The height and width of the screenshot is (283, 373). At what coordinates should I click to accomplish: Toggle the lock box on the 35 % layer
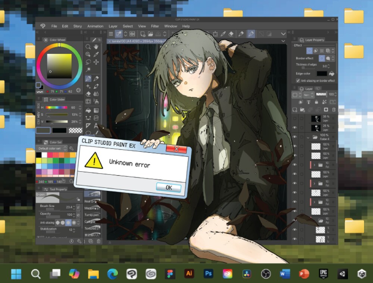tap(302, 119)
